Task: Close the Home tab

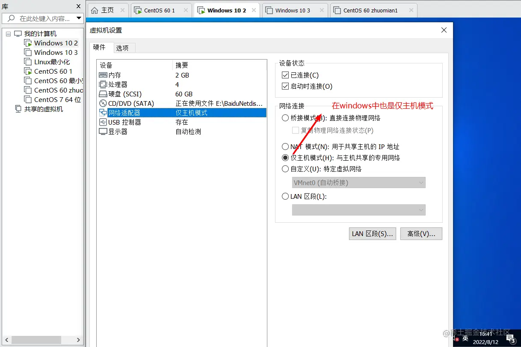Action: click(123, 10)
